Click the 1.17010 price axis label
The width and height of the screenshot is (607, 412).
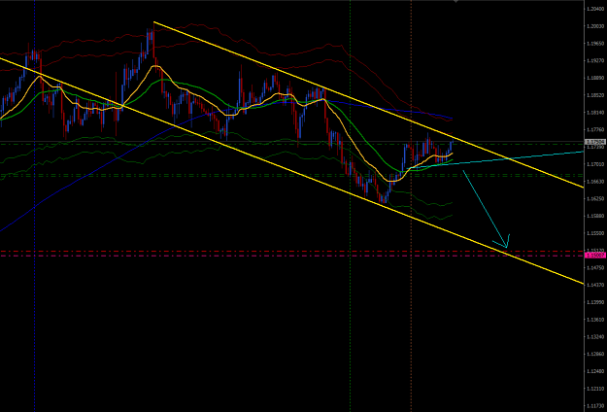595,164
